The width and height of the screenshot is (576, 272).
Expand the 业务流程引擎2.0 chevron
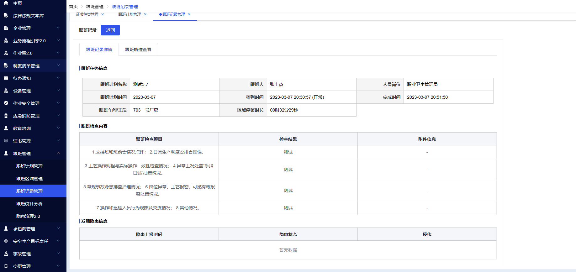[58, 40]
